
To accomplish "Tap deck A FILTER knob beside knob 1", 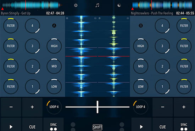I will tap(11, 86).
